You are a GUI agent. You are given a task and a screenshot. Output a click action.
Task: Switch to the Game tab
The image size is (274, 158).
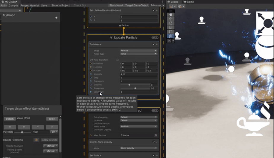(x=189, y=2)
